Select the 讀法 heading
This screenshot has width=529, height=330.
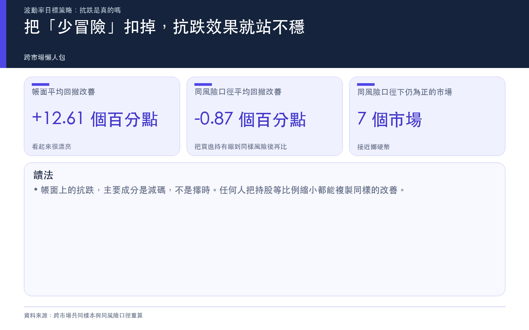pyautogui.click(x=43, y=175)
